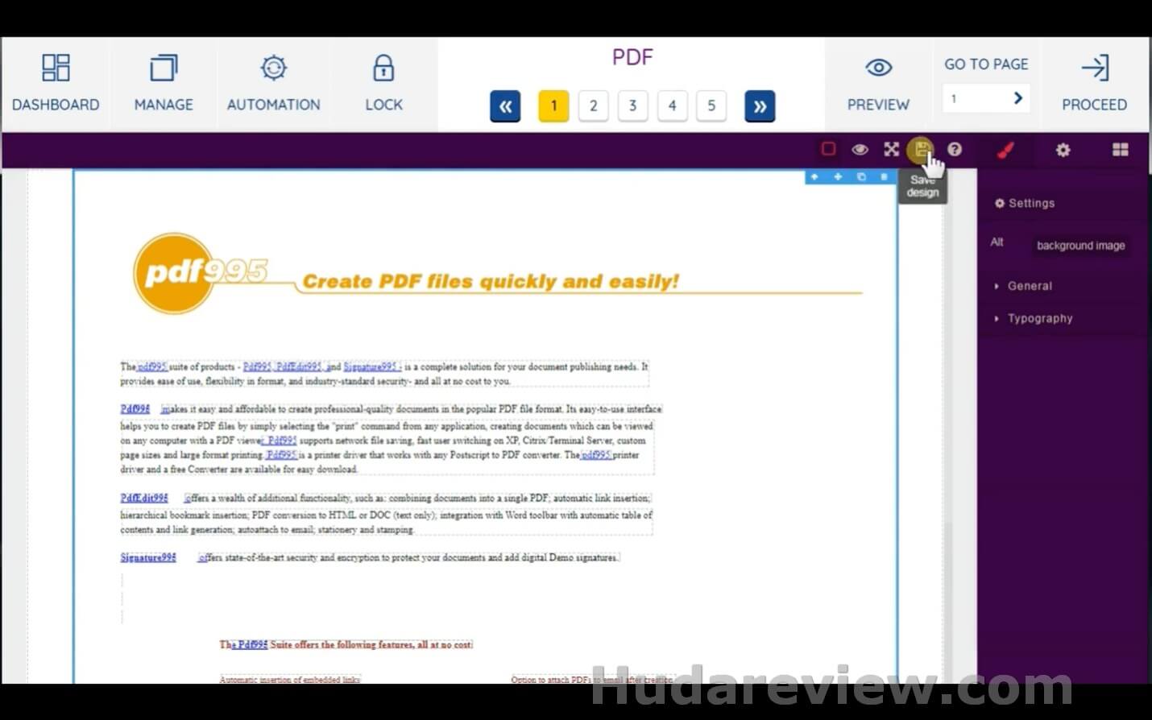Image resolution: width=1152 pixels, height=720 pixels.
Task: Select parent element using up arrow icon
Action: [x=814, y=176]
